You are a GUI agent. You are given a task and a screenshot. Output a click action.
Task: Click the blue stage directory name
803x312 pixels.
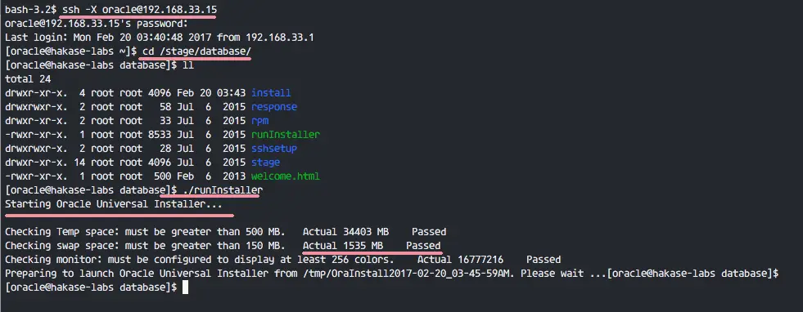pos(265,163)
